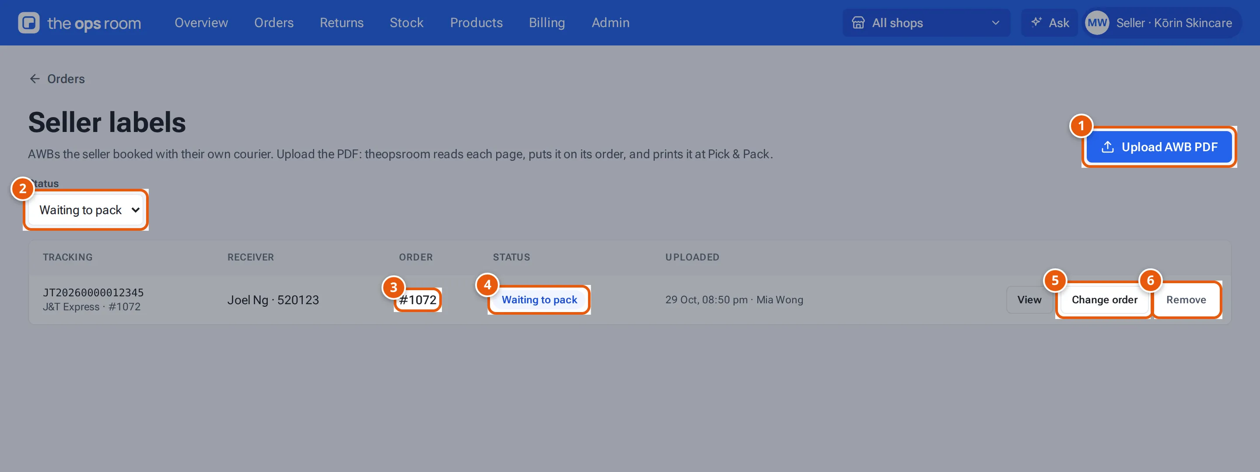Screen dimensions: 1260x472
Task: Open the Products page
Action: (x=476, y=22)
